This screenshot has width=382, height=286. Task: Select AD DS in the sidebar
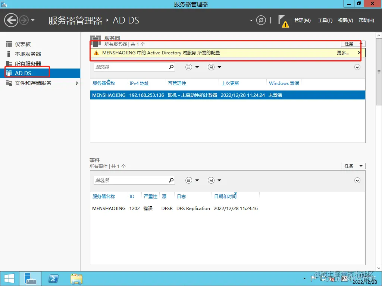(x=40, y=73)
